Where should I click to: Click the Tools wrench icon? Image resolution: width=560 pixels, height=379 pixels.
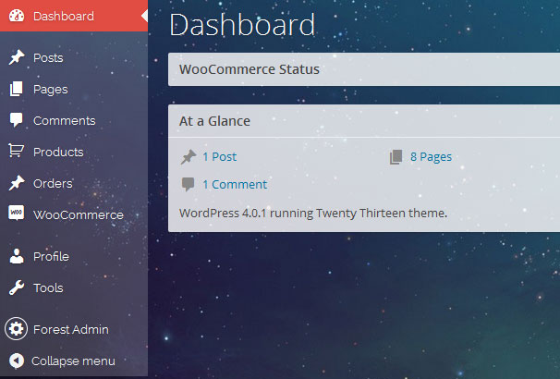17,287
